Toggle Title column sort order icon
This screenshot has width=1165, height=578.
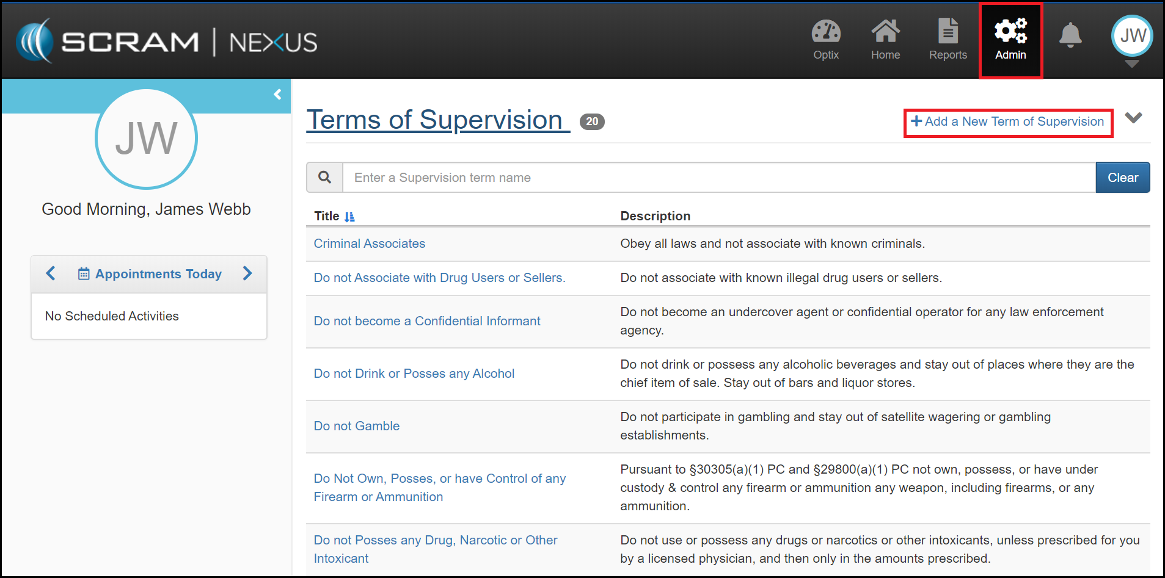[x=349, y=217]
